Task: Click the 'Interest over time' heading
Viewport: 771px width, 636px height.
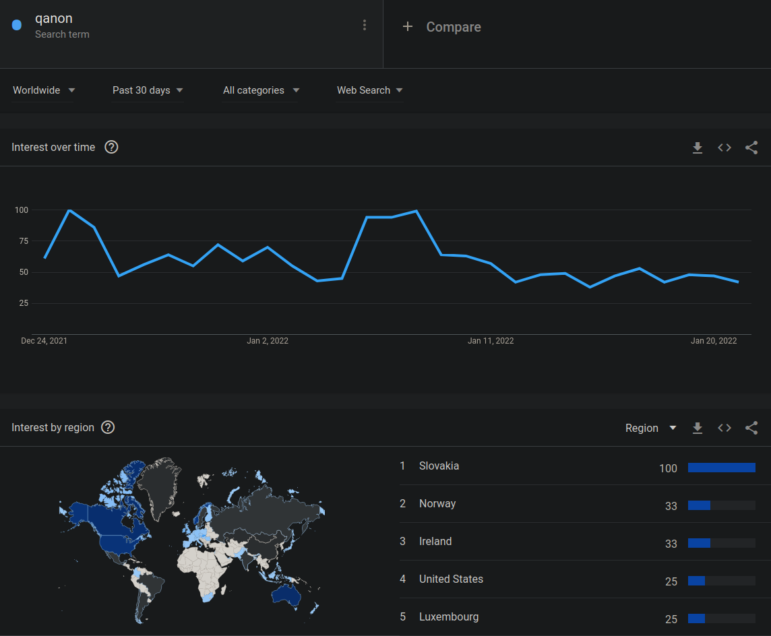Action: (53, 147)
